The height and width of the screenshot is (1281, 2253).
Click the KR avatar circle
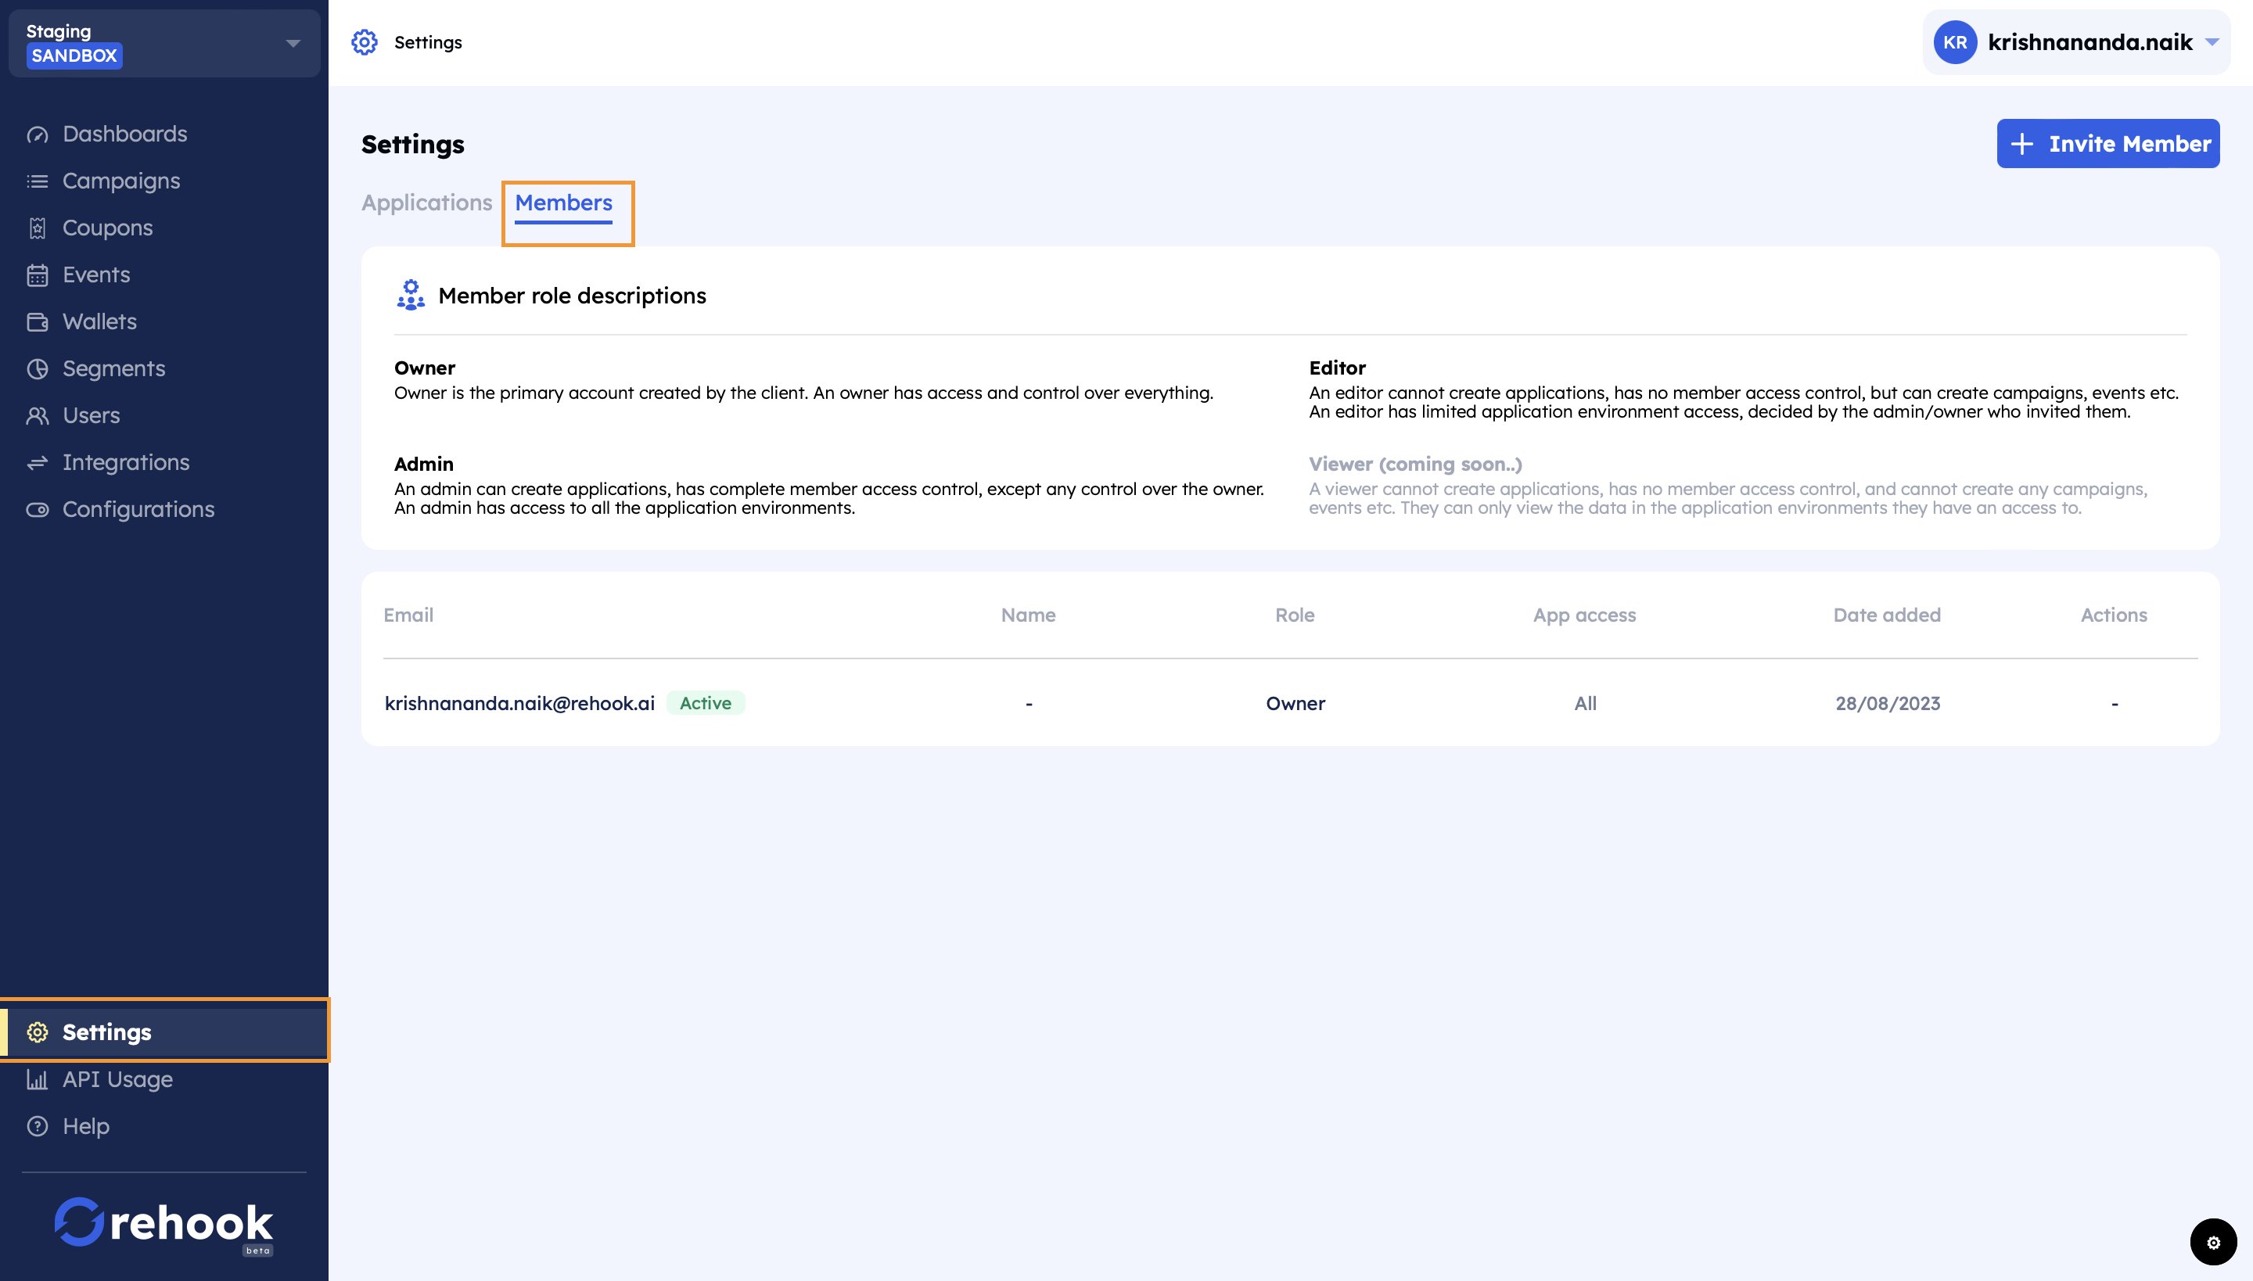coord(1955,42)
